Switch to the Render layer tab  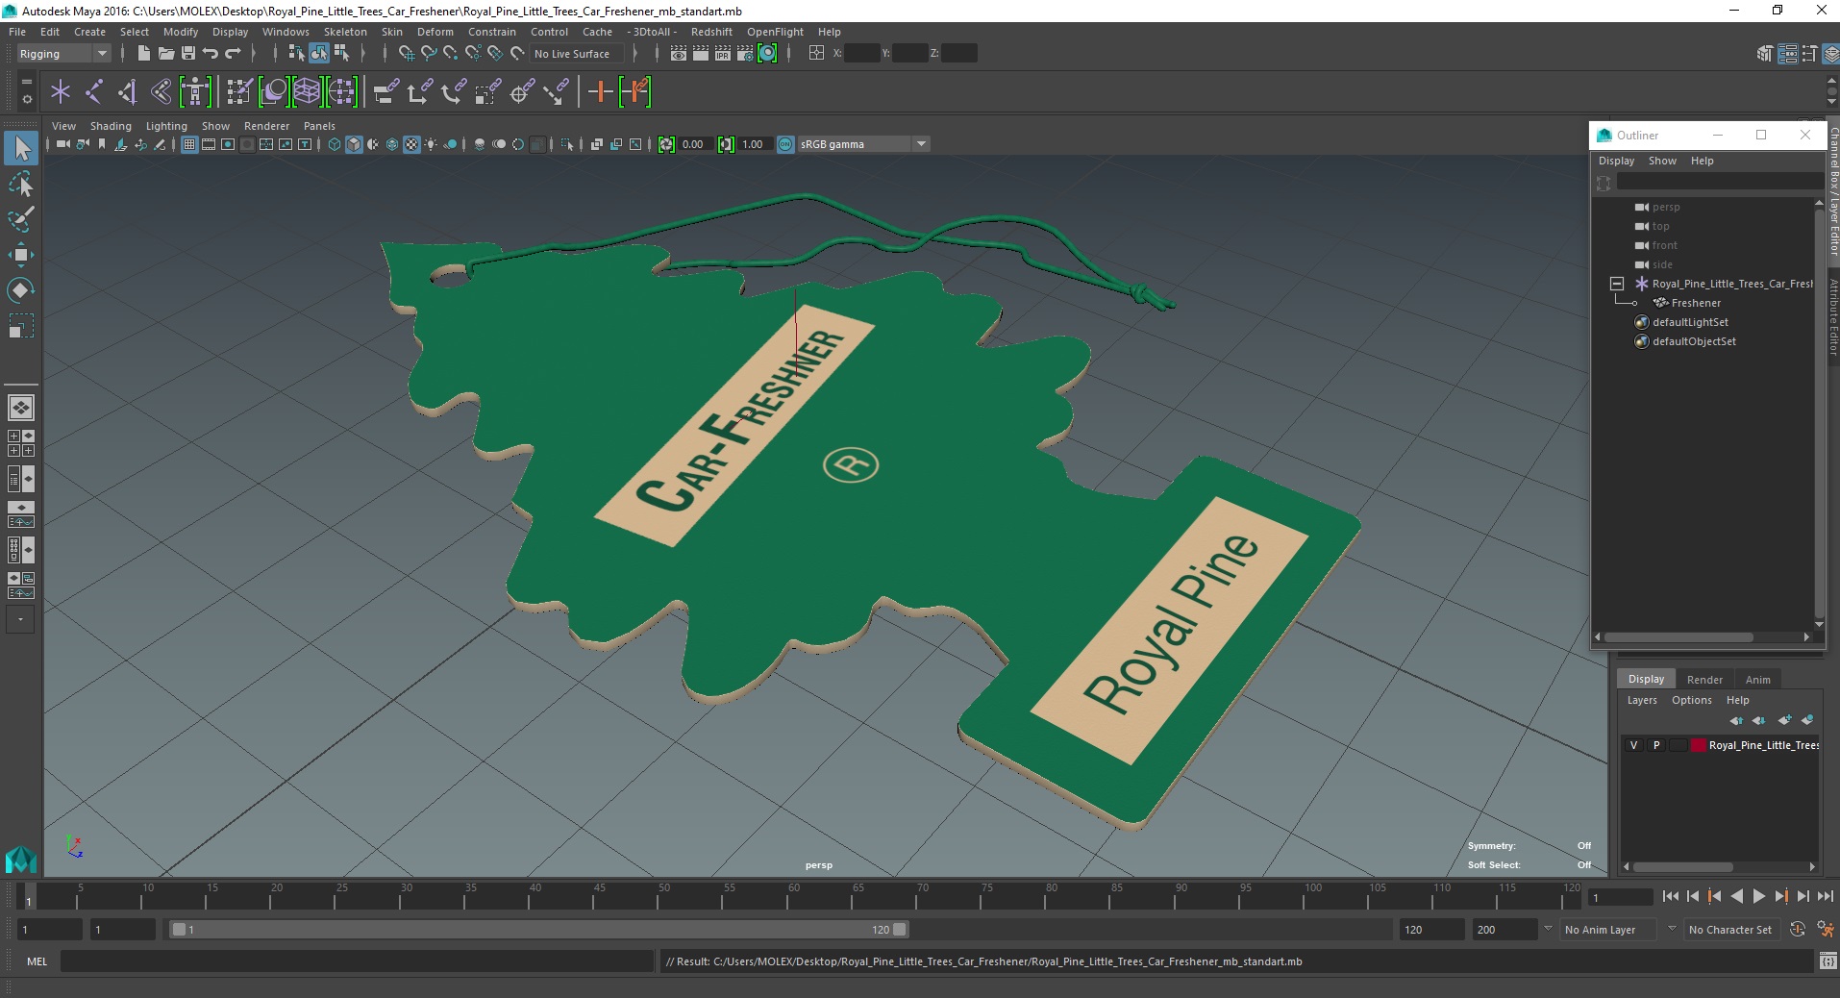1704,679
